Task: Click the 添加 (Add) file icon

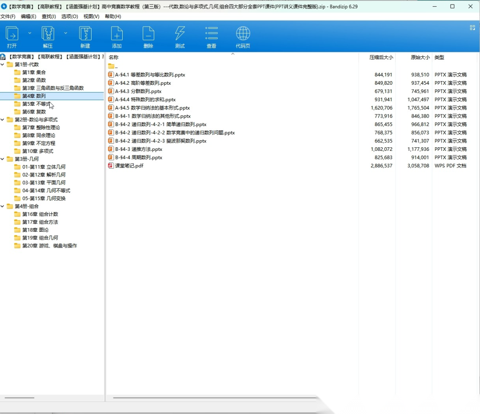Action: (x=117, y=34)
